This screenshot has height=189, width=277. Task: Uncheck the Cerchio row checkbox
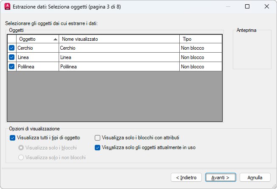[x=11, y=48]
